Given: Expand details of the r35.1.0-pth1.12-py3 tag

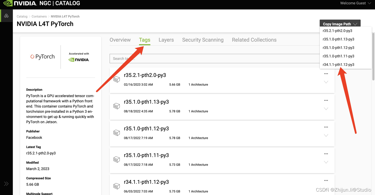Looking at the screenshot, I should tap(326, 135).
